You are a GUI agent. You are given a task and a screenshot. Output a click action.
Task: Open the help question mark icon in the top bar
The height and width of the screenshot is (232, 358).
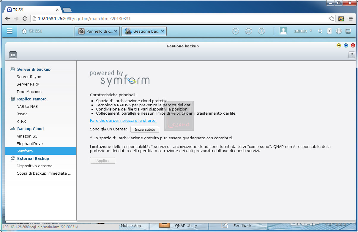[x=329, y=31]
